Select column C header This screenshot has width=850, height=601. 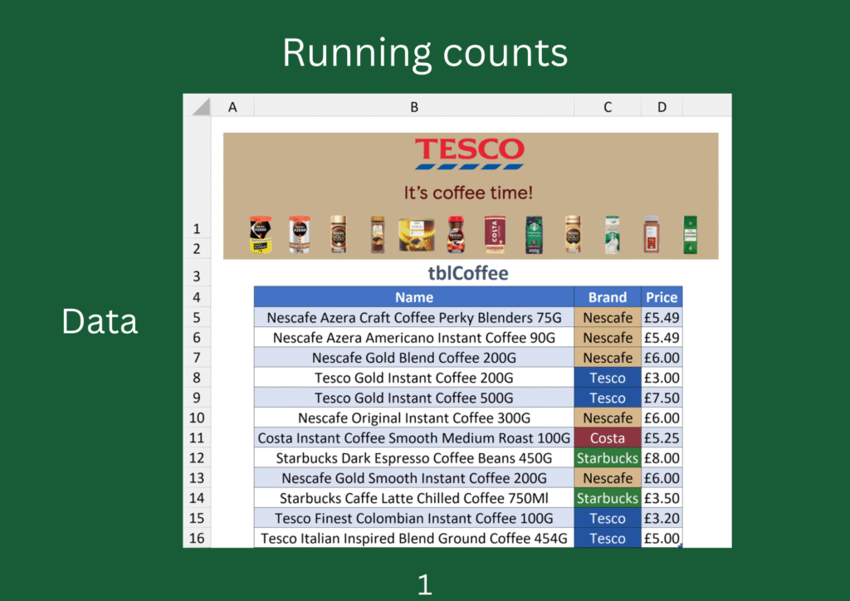point(608,106)
